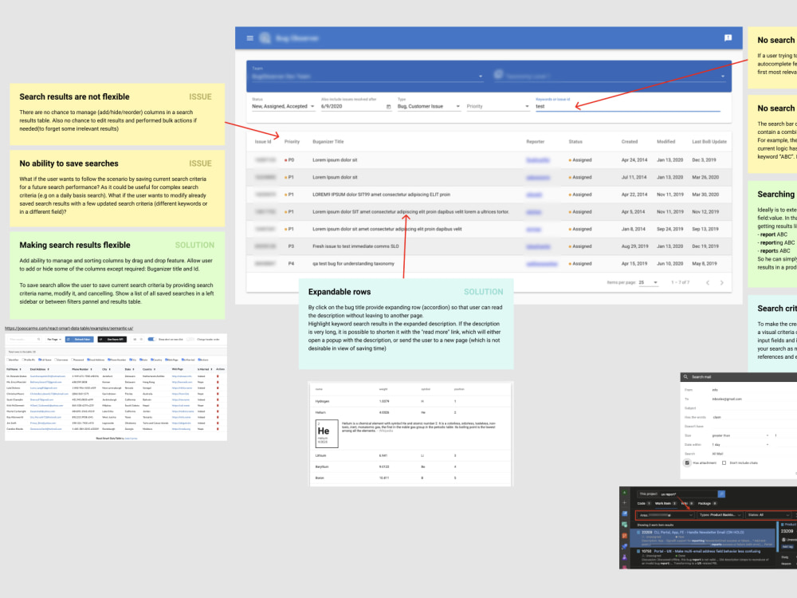Click the helium He element tile
This screenshot has height=598, width=797.
[x=327, y=434]
